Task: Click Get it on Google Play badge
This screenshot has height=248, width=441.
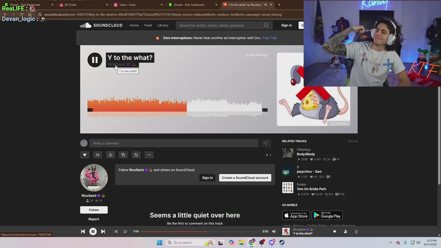Action: [327, 215]
